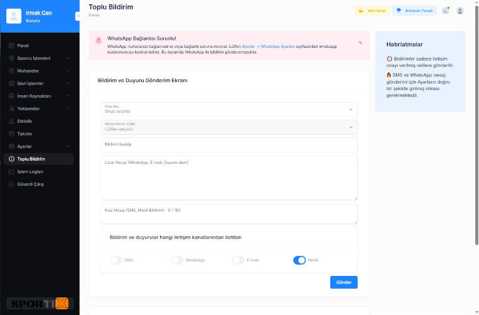Select Toplu Bildirim in sidebar
The height and width of the screenshot is (315, 479).
[x=39, y=159]
